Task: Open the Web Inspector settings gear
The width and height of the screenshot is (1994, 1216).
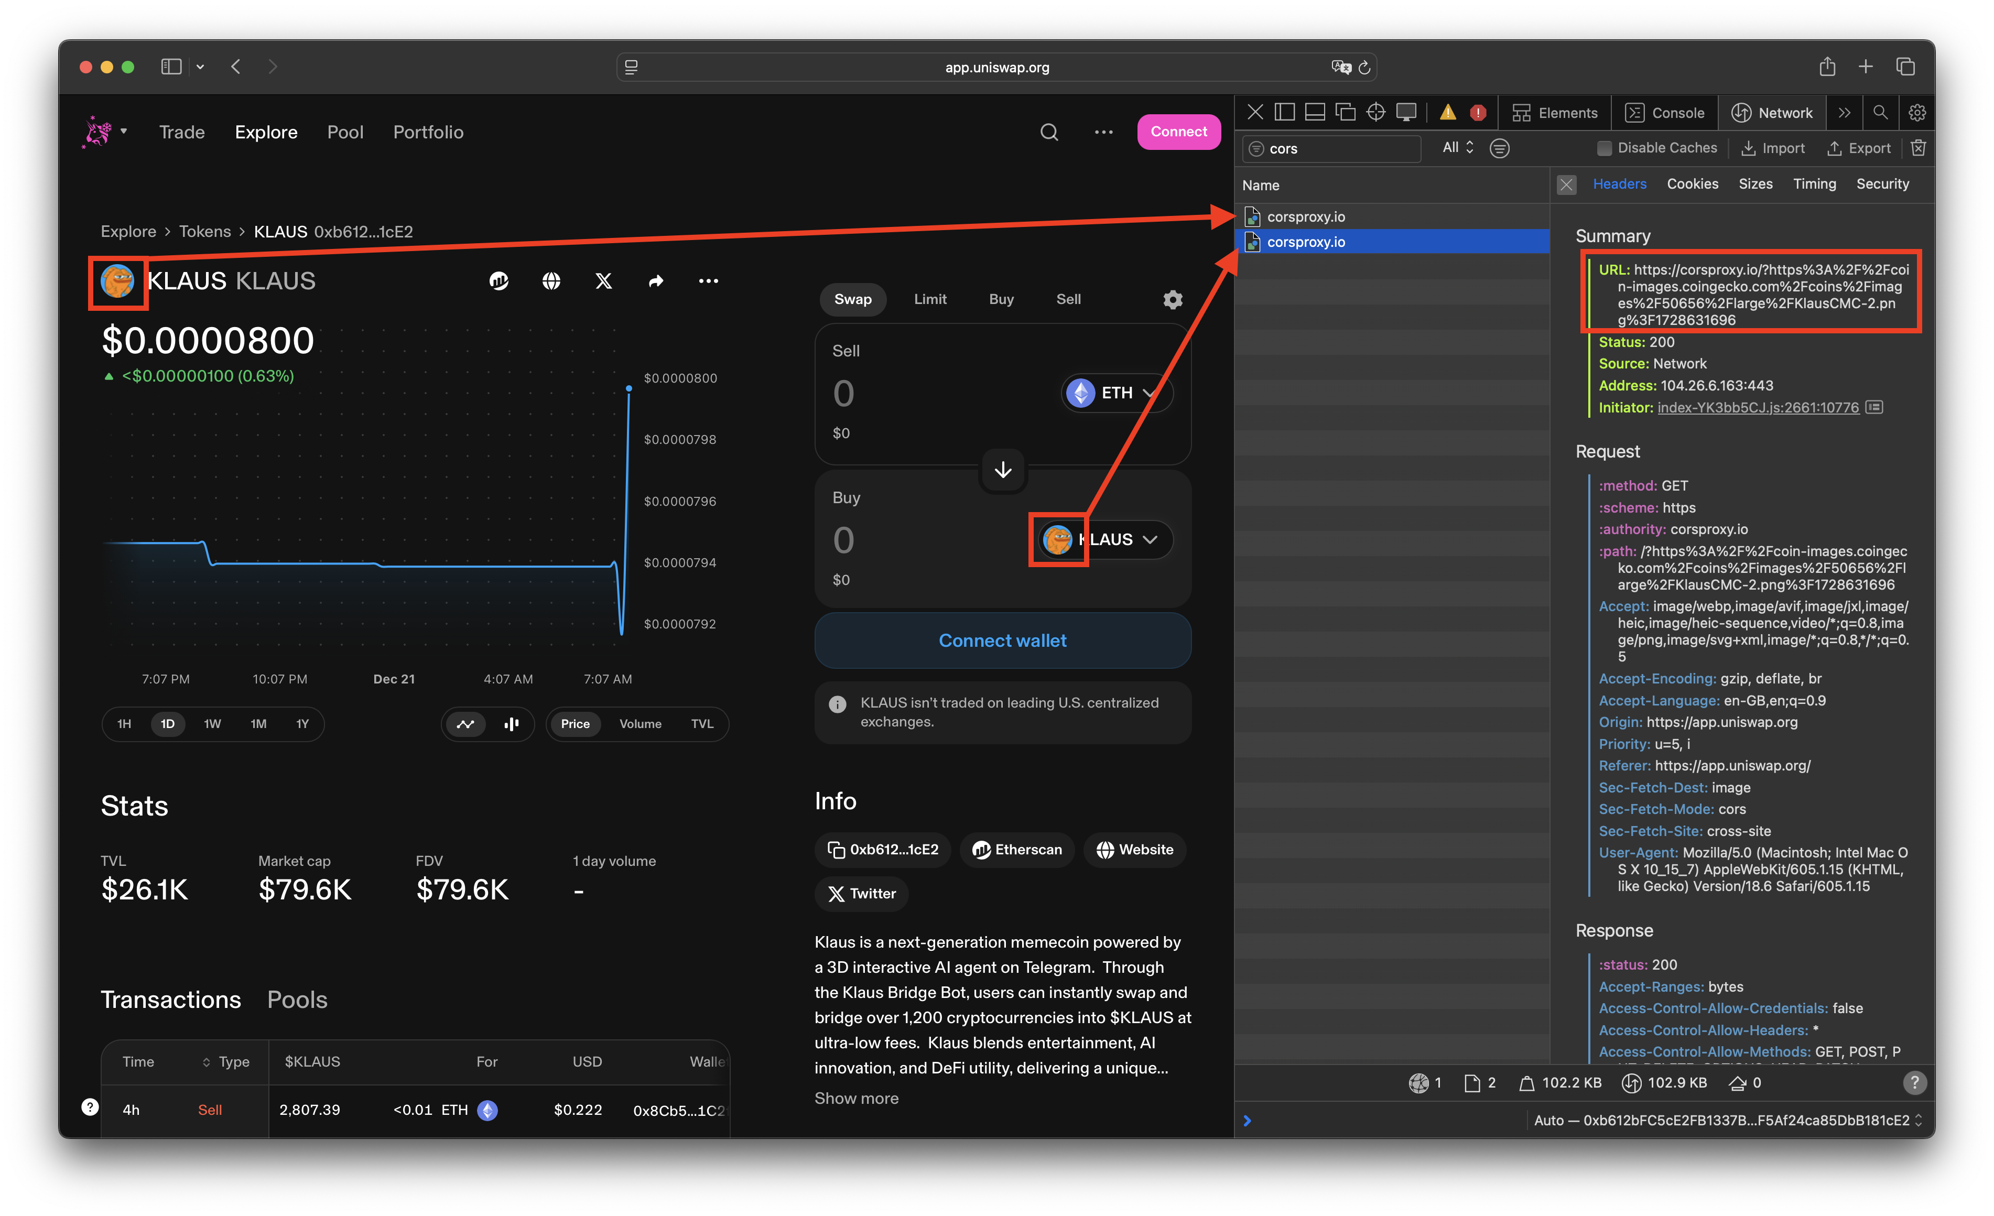Action: [1916, 113]
